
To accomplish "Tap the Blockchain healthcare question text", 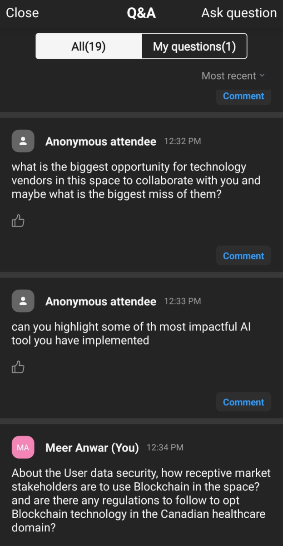I will pos(141,500).
